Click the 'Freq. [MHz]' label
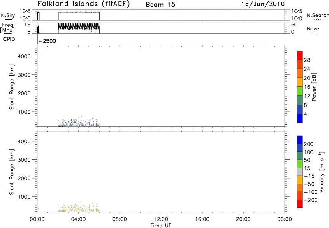This screenshot has height=228, width=329. (x=7, y=28)
